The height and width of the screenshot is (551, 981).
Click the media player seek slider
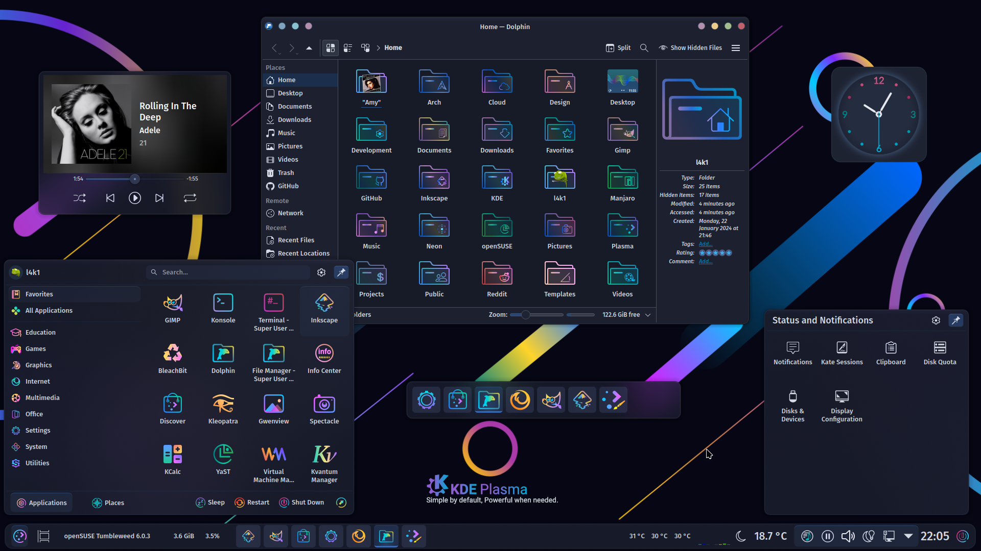click(134, 179)
